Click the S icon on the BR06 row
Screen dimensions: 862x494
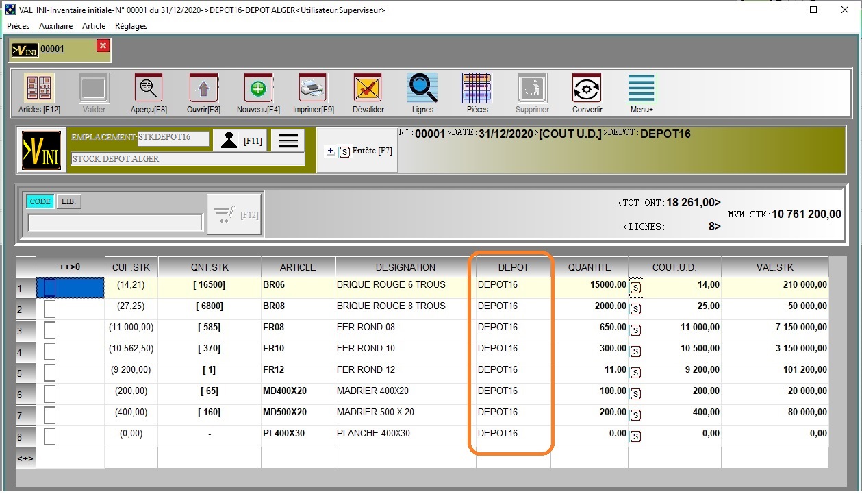(635, 287)
